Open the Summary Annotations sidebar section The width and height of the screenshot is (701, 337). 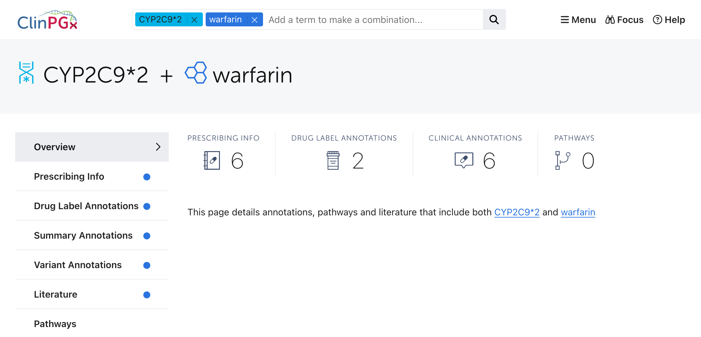pyautogui.click(x=83, y=236)
